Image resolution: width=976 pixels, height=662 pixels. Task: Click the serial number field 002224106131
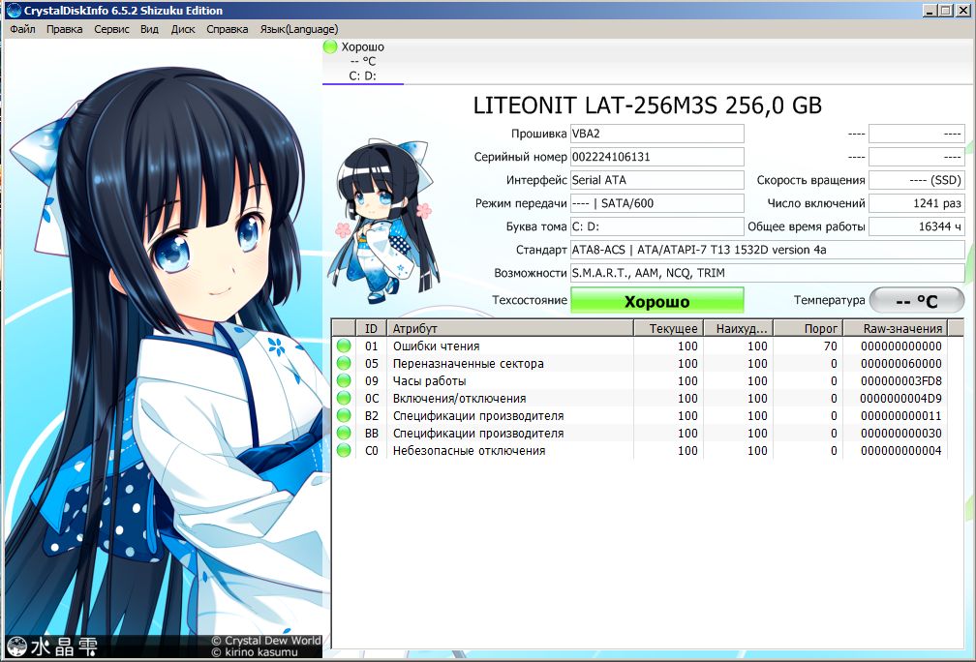coord(657,157)
